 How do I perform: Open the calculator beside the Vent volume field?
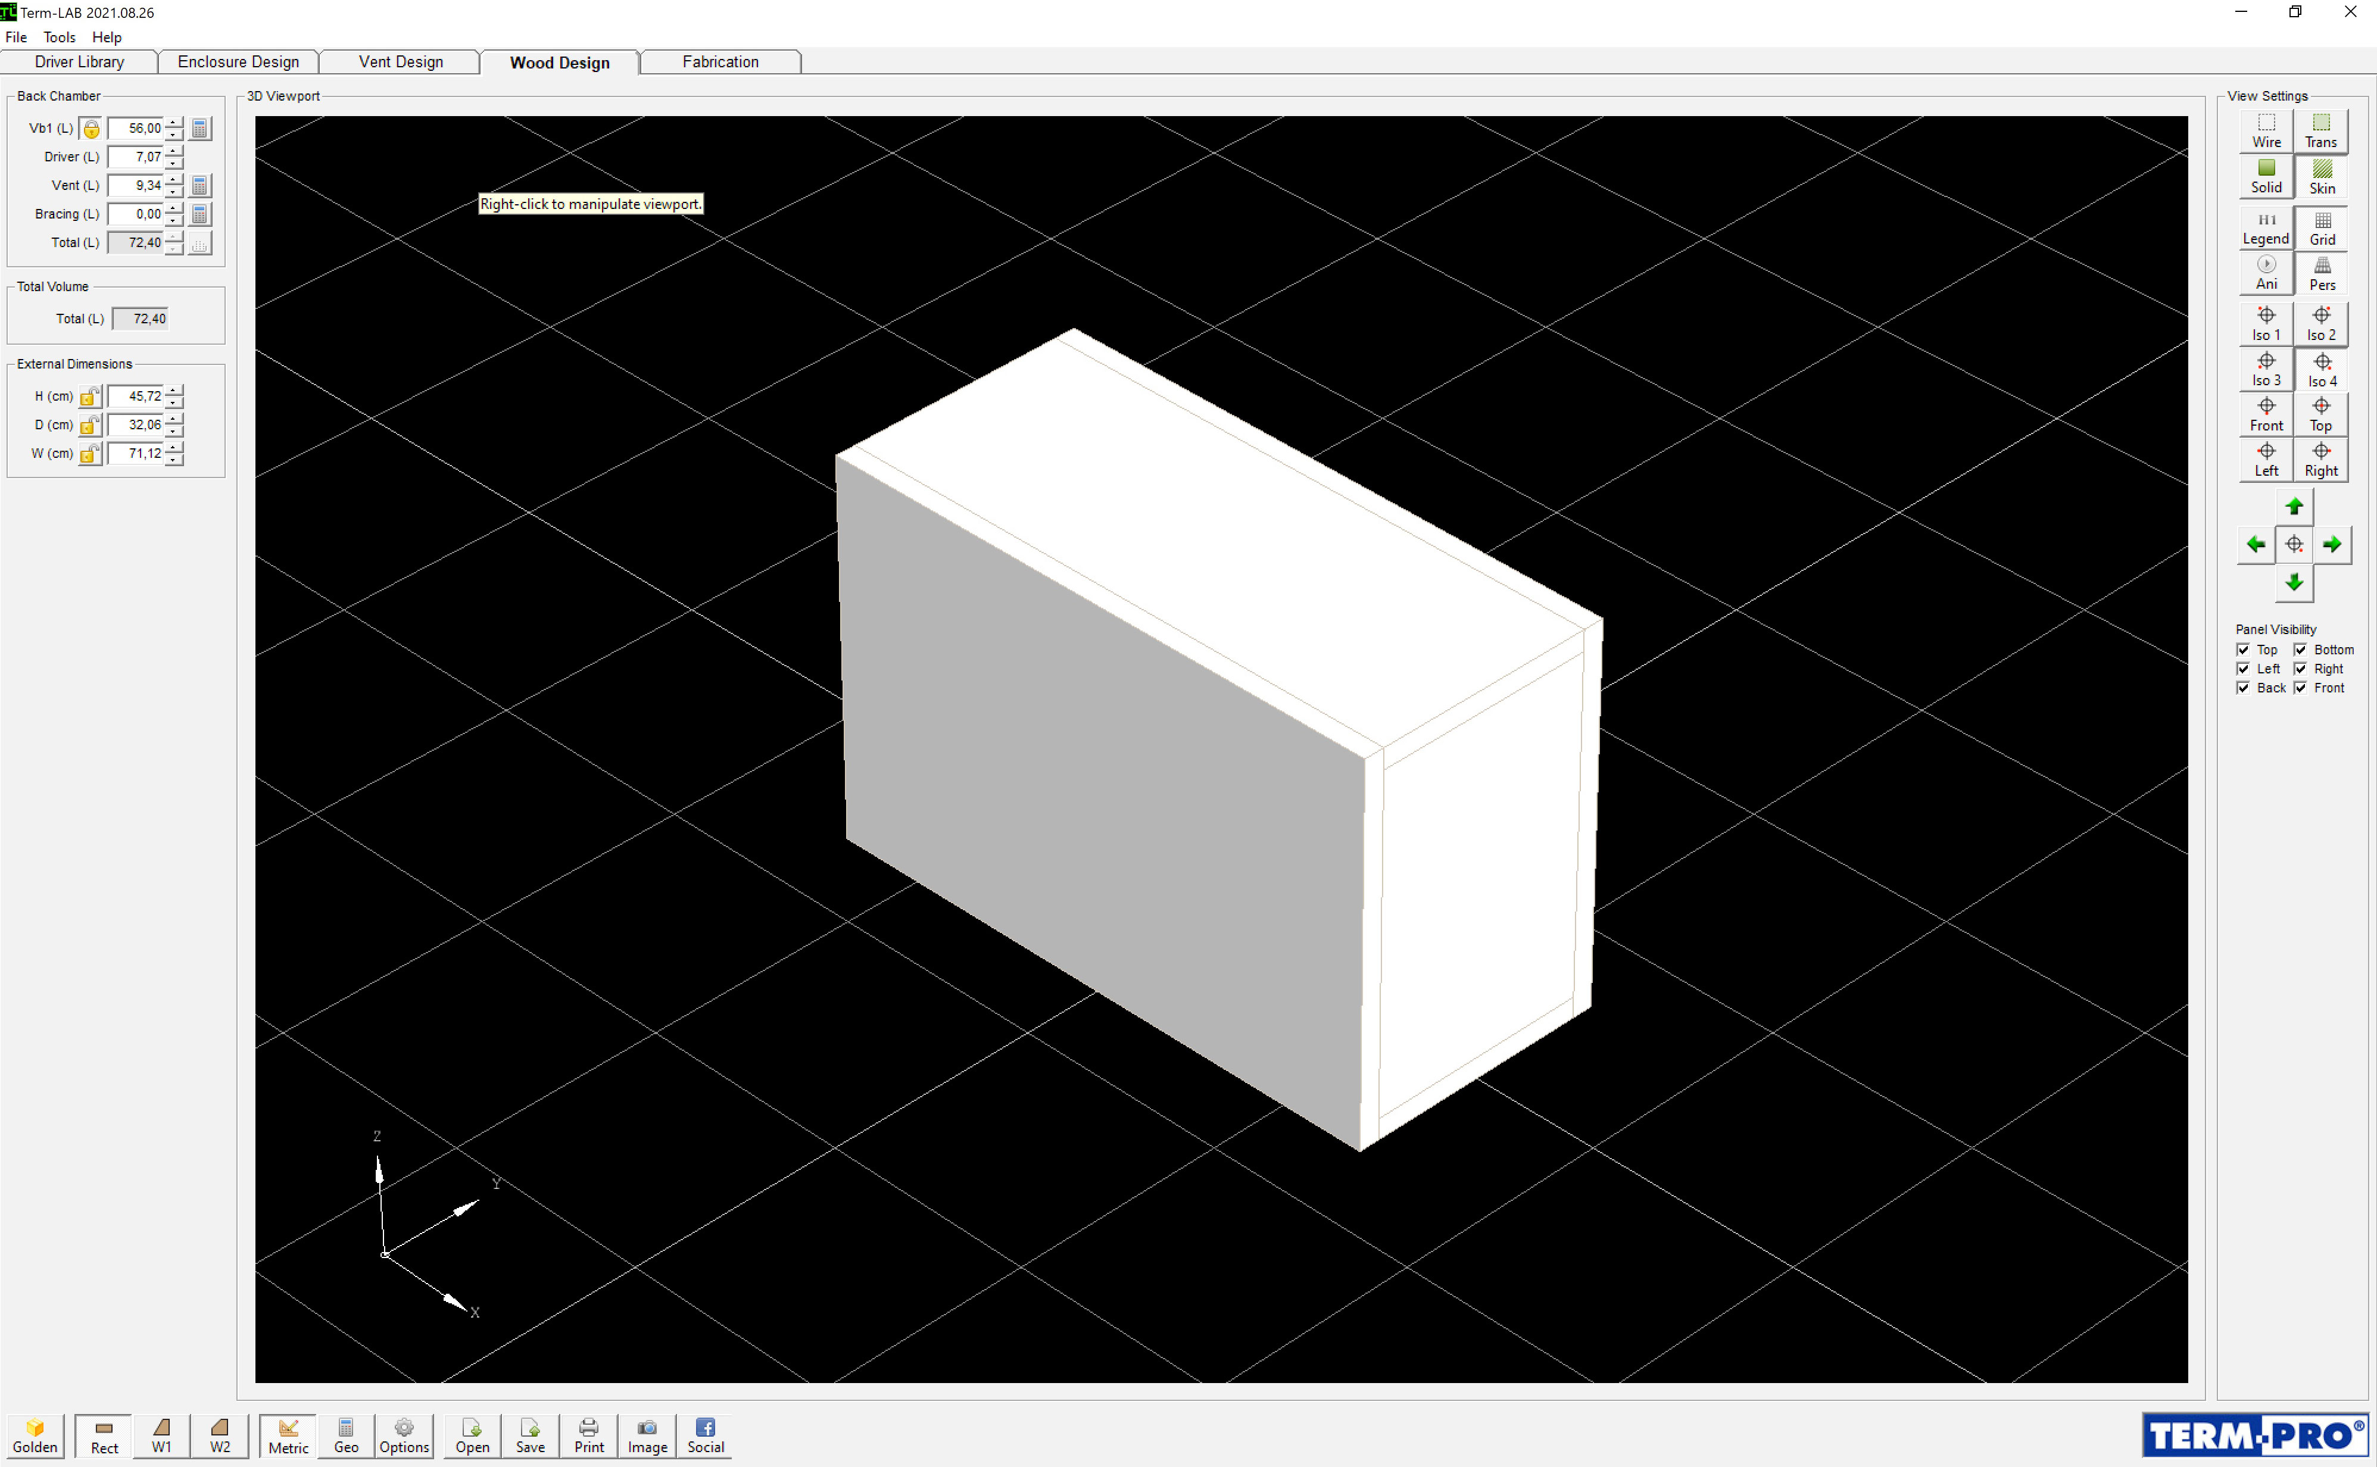tap(200, 185)
